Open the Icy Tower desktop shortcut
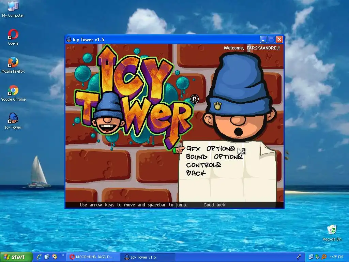Viewport: 349px width, 262px height. point(13,121)
